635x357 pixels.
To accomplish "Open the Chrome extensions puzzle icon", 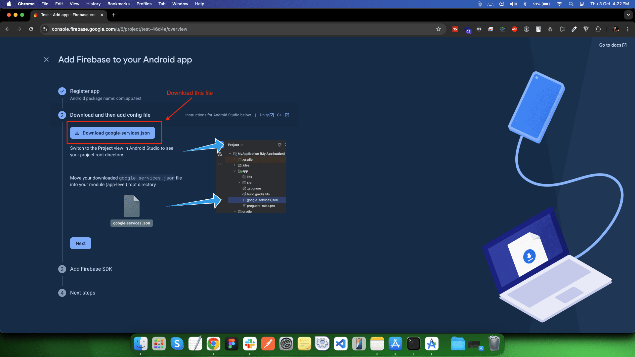I will pos(598,29).
